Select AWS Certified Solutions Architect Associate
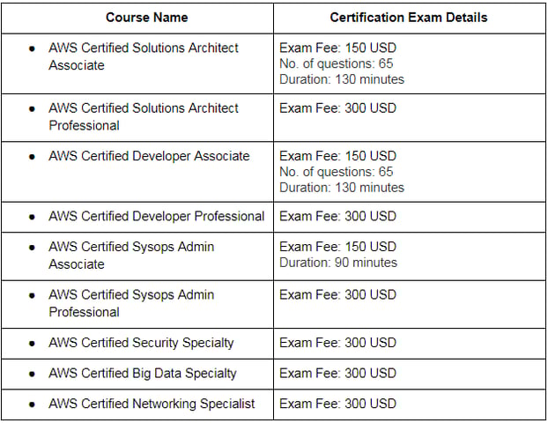This screenshot has height=423, width=548. coord(144,56)
